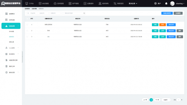
Task: Click the start date input field
Action: pyautogui.click(x=33, y=13)
